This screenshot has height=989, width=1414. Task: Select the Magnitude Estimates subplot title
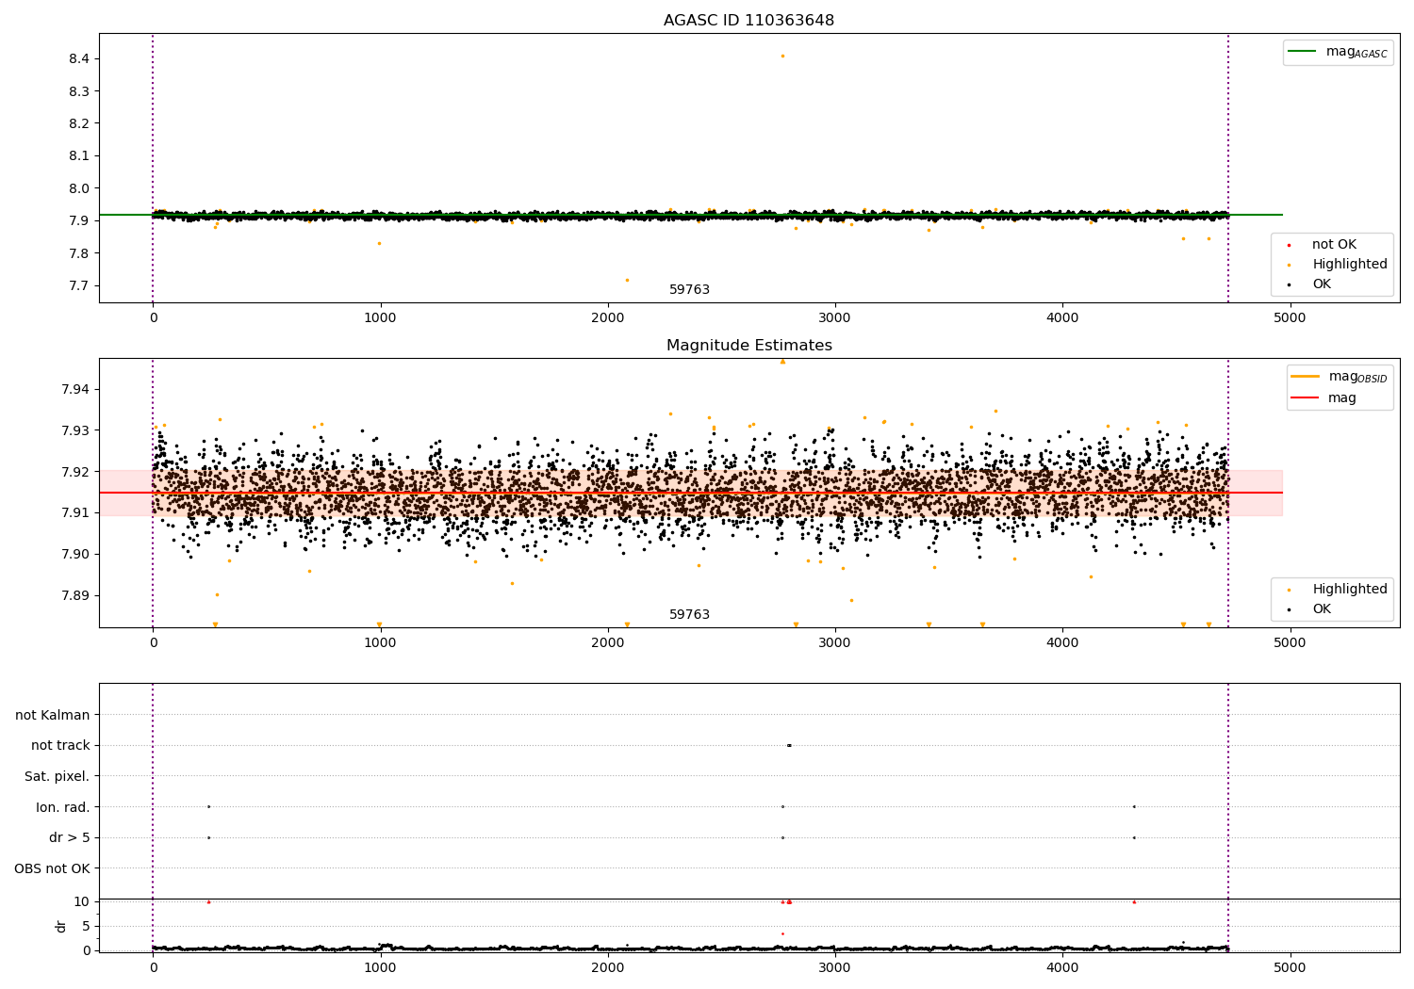point(748,346)
